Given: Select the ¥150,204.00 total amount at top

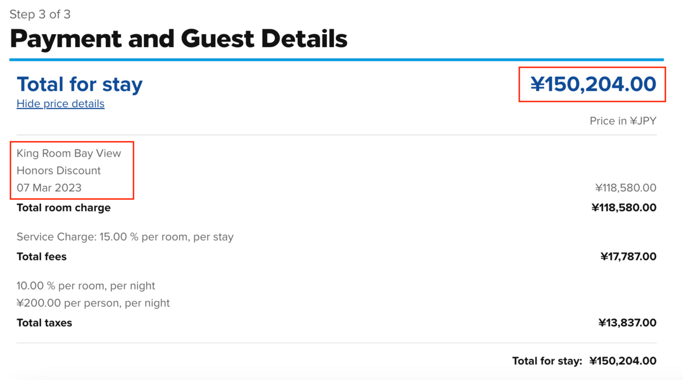Looking at the screenshot, I should 593,84.
